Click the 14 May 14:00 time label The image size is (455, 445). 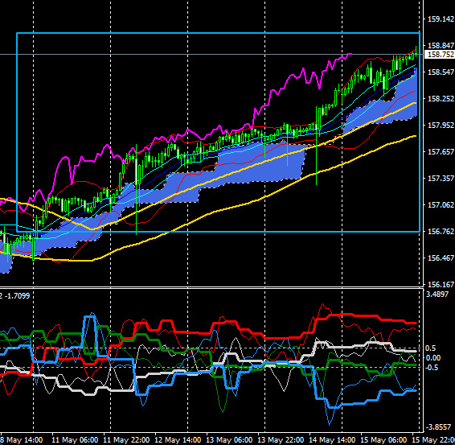332,440
